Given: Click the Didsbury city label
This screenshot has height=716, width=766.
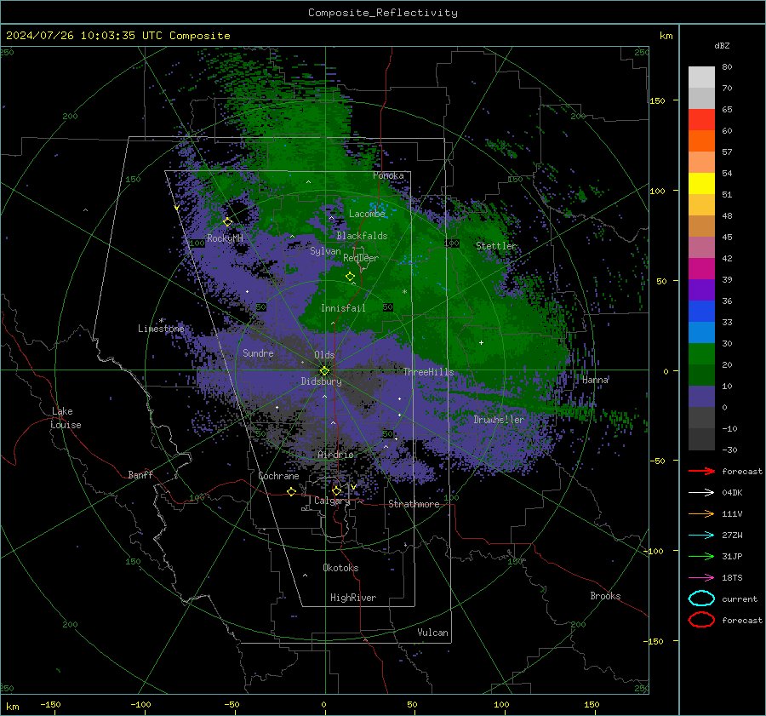Looking at the screenshot, I should coord(321,381).
